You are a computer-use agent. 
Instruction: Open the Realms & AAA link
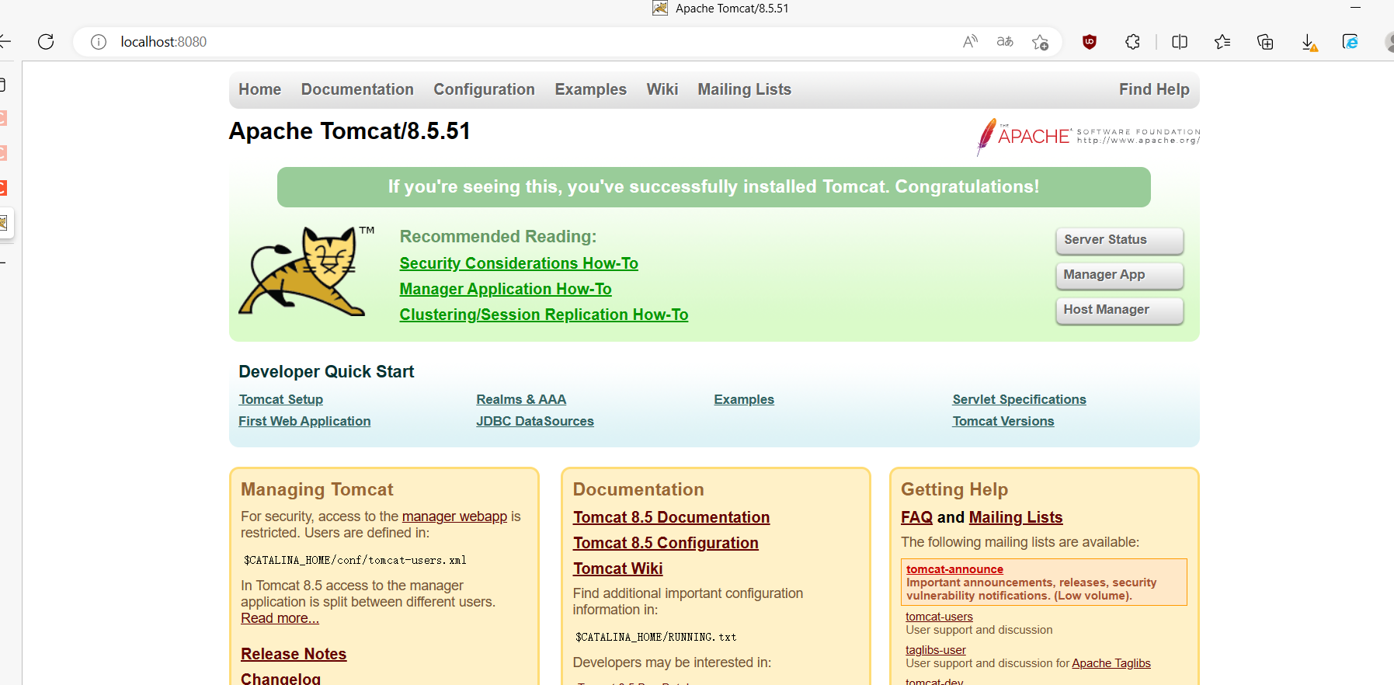[521, 399]
